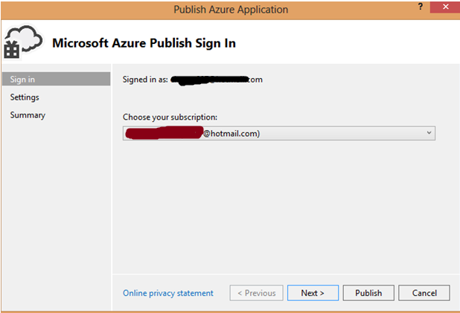The width and height of the screenshot is (460, 313).
Task: Click the Publish Azure Application title bar
Action: click(x=230, y=9)
